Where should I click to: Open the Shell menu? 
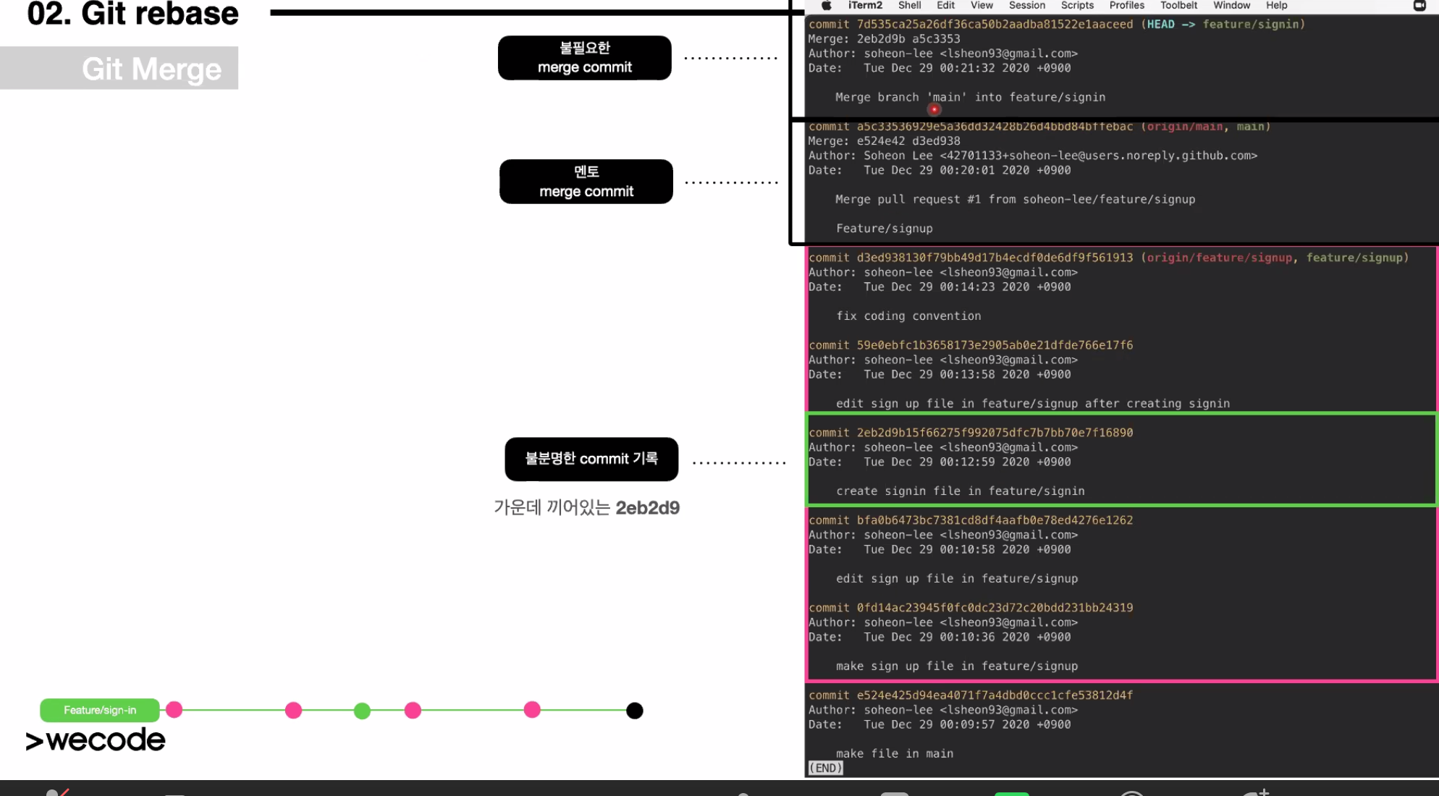[909, 6]
